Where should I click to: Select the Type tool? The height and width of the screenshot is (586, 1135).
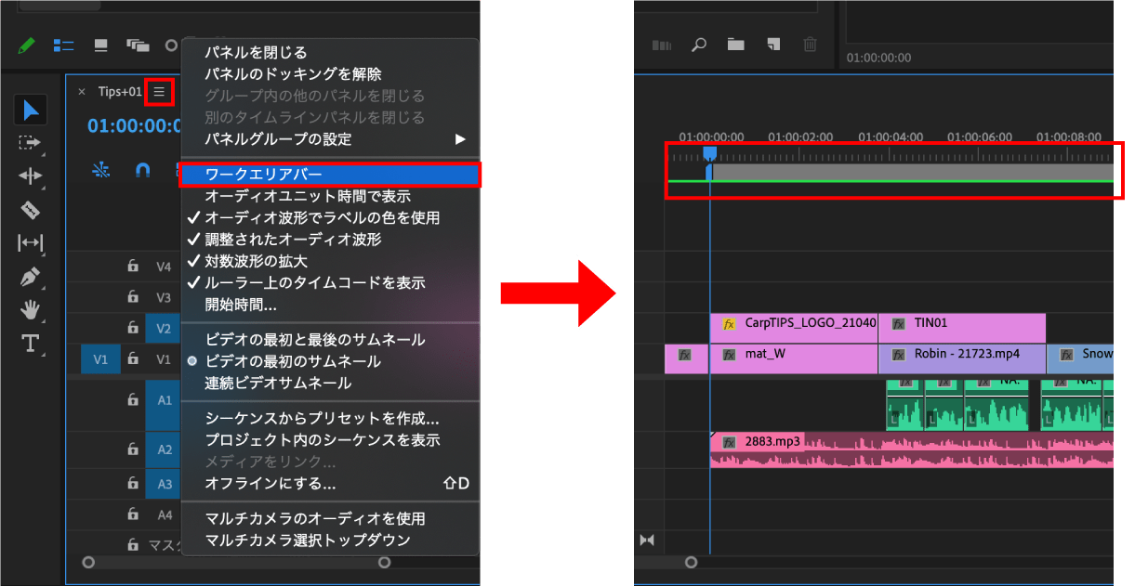pos(31,344)
